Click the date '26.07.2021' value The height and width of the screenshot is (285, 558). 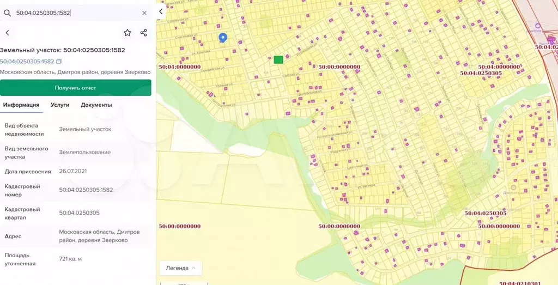coord(73,171)
